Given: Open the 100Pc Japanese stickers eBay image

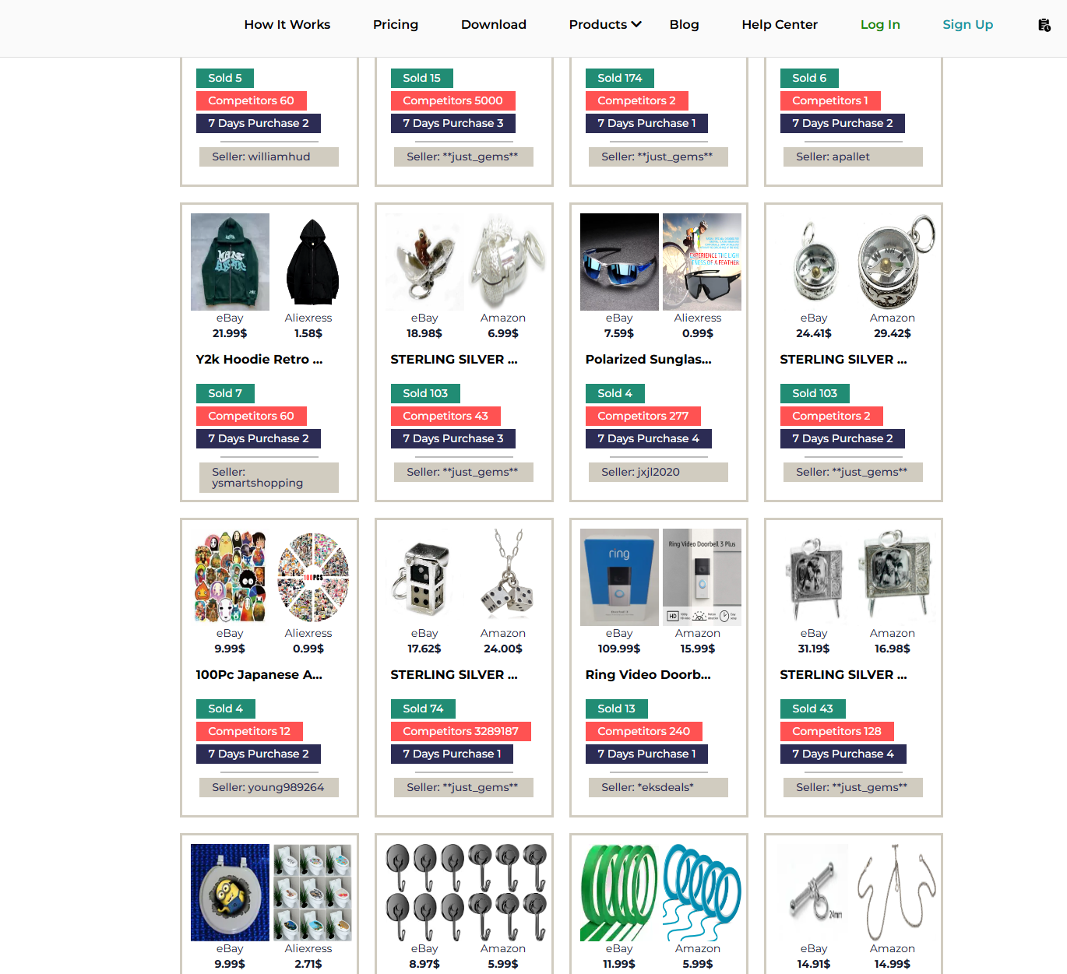Looking at the screenshot, I should (230, 577).
